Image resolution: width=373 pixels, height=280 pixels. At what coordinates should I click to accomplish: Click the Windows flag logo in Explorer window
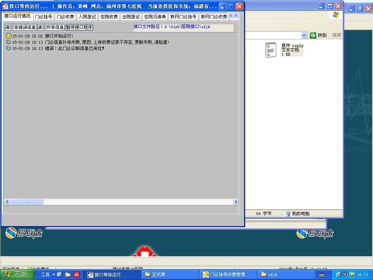click(335, 15)
